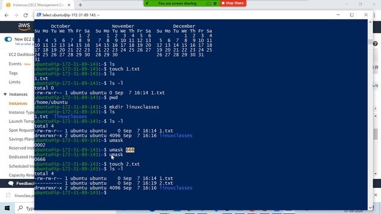381x214 pixels.
Task: Click '2.txt' in last ls listing
Action: coord(166,183)
